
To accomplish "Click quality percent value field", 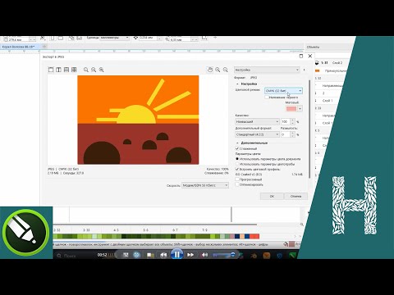I will [285, 121].
